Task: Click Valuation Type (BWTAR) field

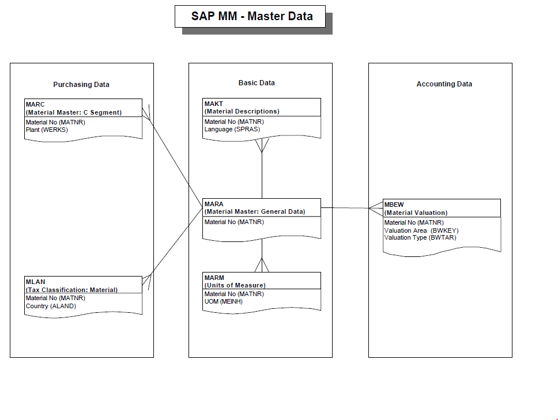Action: coord(420,237)
